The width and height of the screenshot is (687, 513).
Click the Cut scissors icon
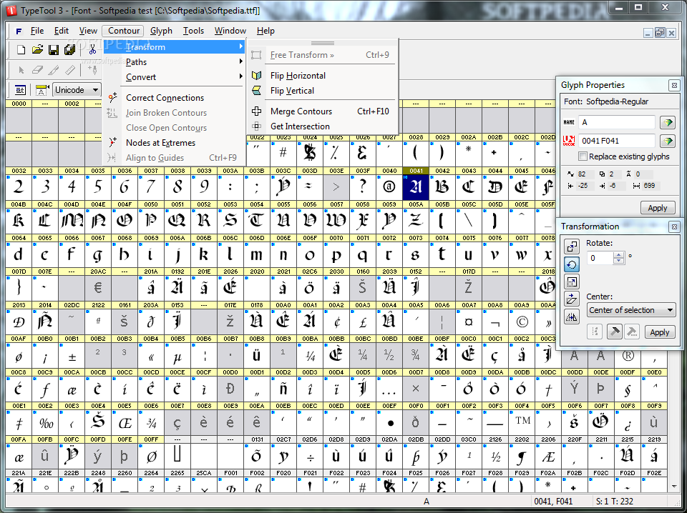click(92, 50)
